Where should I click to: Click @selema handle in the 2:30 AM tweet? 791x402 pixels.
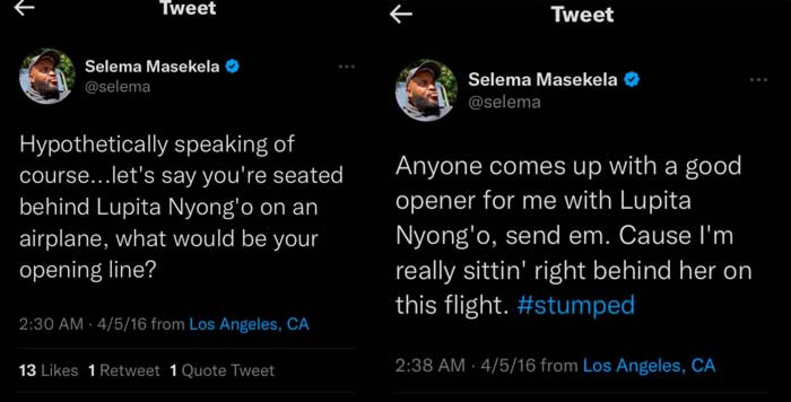(x=118, y=87)
